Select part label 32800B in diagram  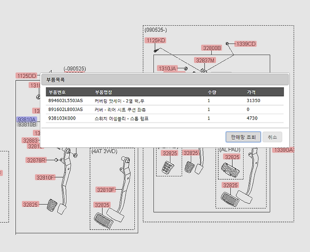pos(212,48)
